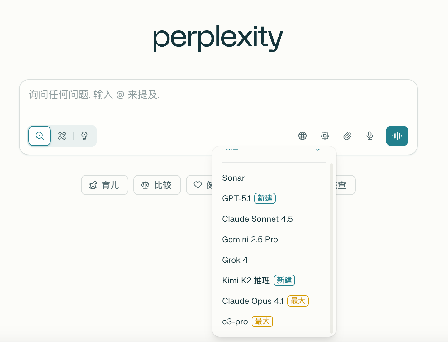Click the model list scrollbar
Image resolution: width=448 pixels, height=342 pixels.
(x=331, y=248)
